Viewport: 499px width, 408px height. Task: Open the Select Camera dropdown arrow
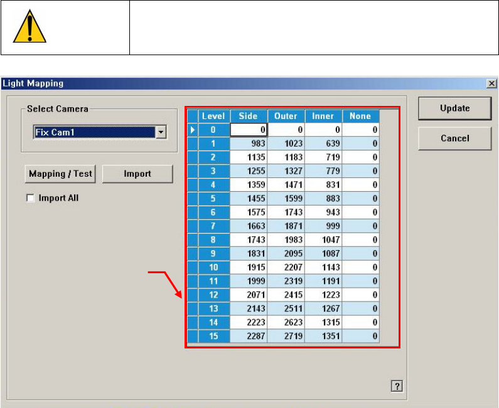click(x=161, y=133)
